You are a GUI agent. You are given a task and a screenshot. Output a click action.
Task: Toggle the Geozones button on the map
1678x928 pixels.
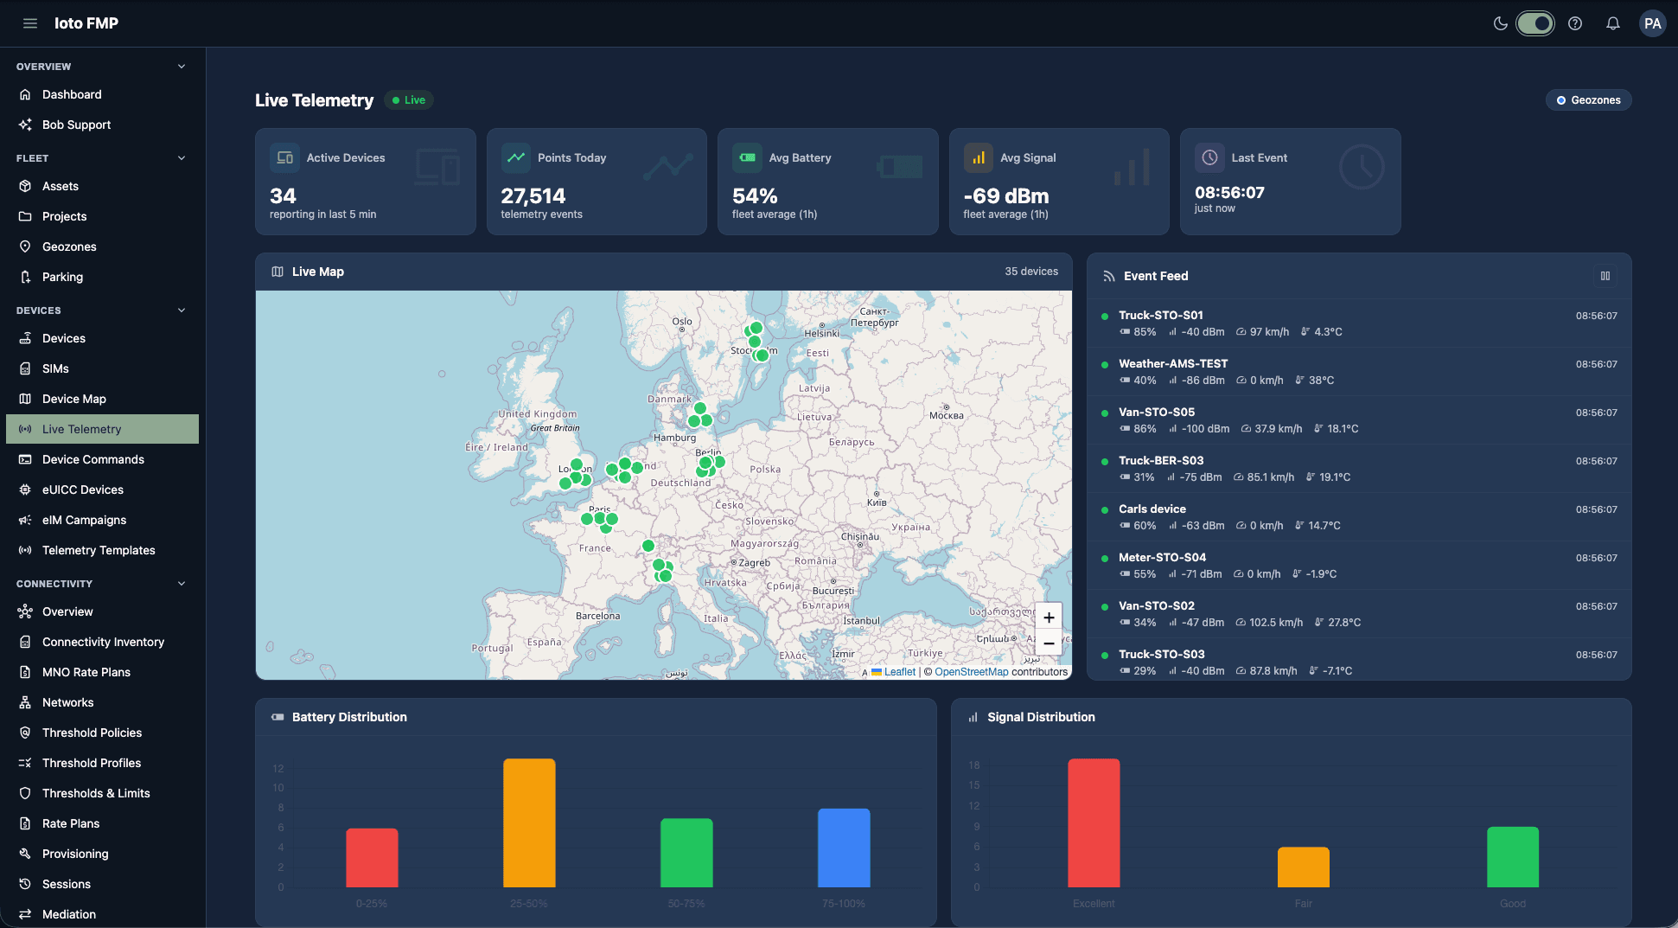point(1588,100)
